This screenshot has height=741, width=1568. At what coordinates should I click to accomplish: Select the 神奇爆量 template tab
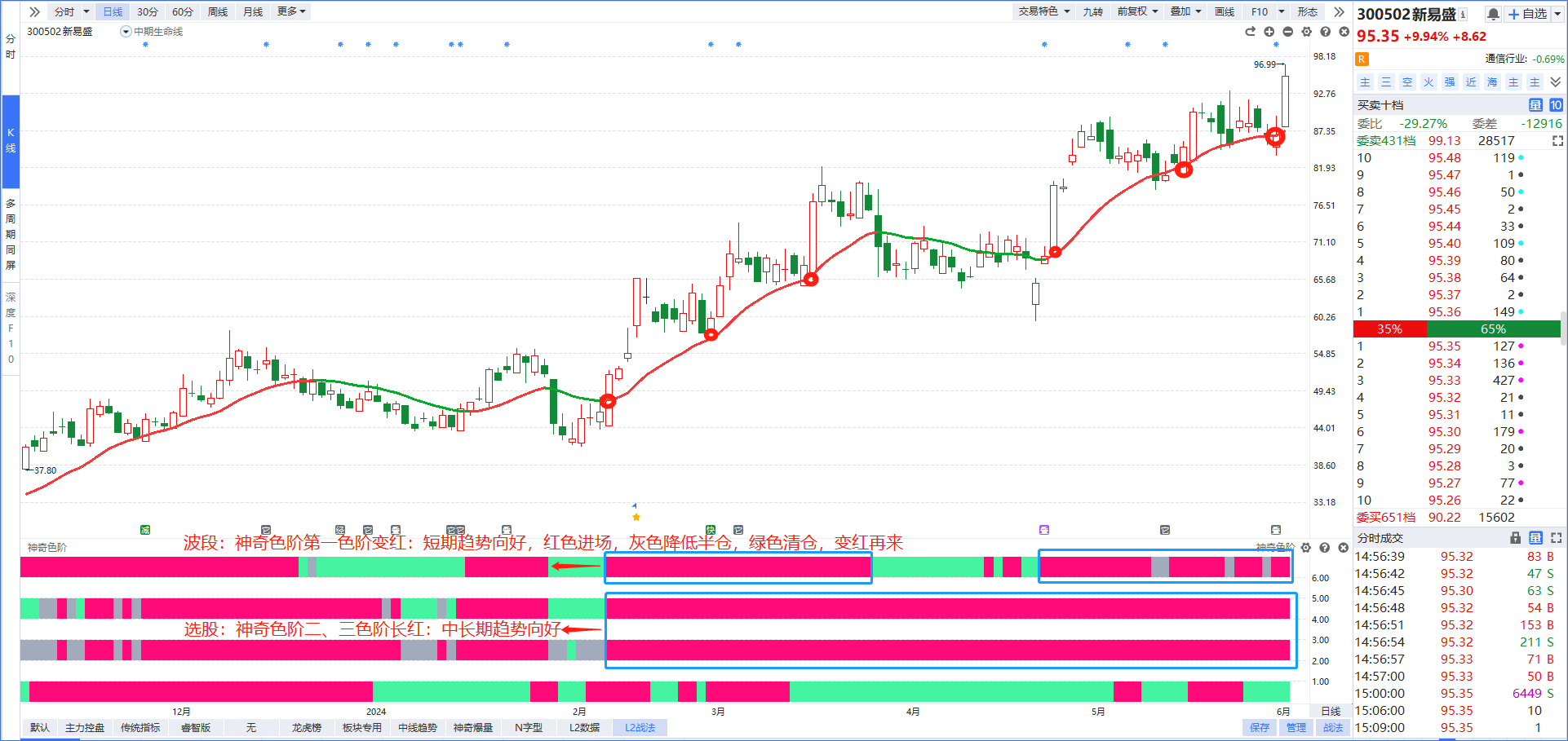click(473, 727)
